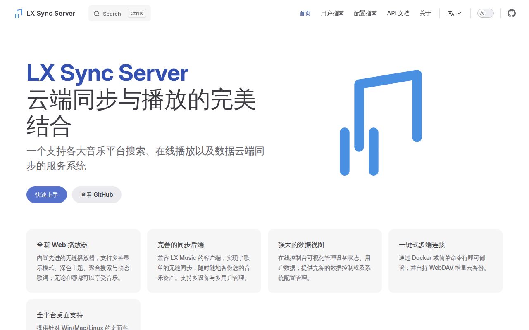Focus the Search input box
This screenshot has height=330, width=529.
(x=119, y=13)
